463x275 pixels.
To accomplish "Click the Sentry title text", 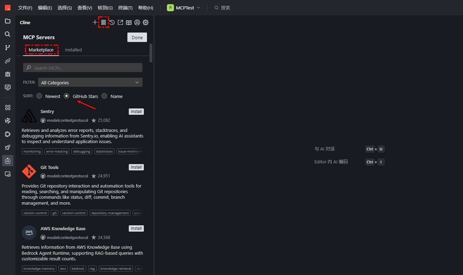I will click(x=47, y=112).
